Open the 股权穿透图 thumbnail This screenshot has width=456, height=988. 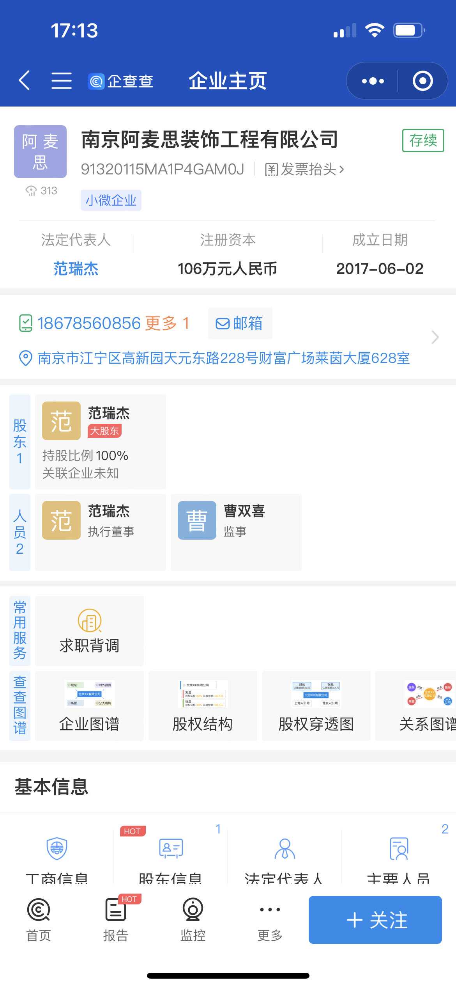316,705
